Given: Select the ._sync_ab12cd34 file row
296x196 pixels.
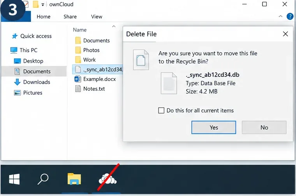Looking at the screenshot, I should point(98,69).
